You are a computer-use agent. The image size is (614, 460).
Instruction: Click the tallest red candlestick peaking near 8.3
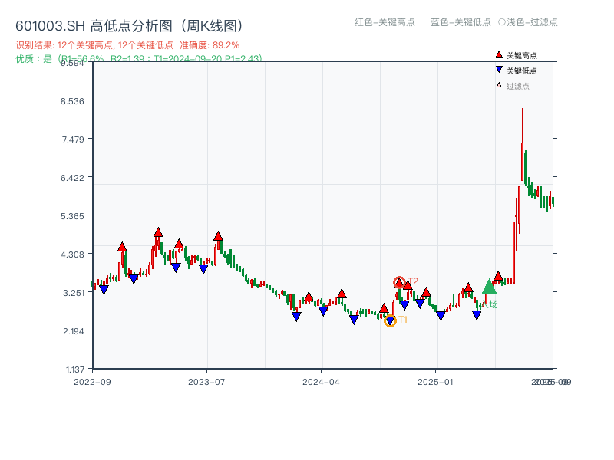[x=523, y=145]
